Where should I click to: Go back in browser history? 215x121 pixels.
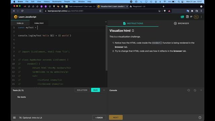[x=14, y=11]
